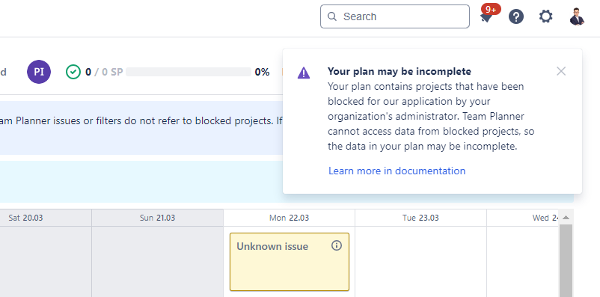Click the scrollbar up arrow
Image resolution: width=600 pixels, height=297 pixels.
point(566,218)
